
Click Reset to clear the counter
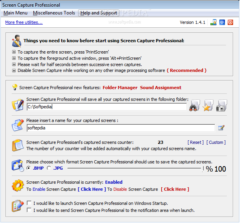(x=195, y=142)
